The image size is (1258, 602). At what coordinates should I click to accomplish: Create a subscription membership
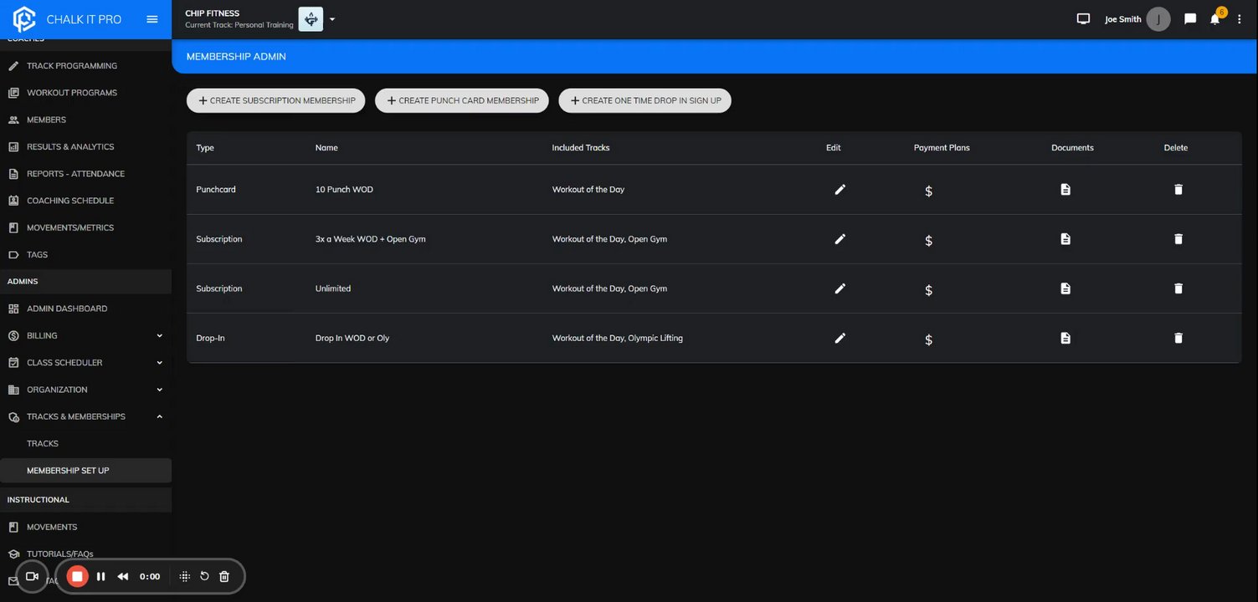click(x=275, y=100)
